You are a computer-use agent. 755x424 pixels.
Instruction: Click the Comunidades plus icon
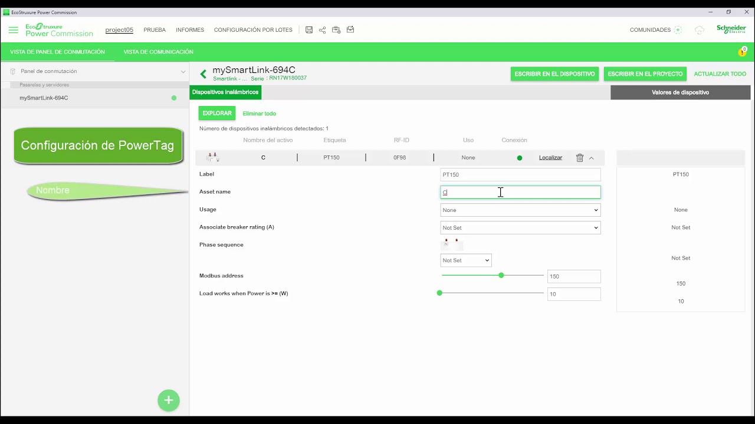pyautogui.click(x=678, y=30)
